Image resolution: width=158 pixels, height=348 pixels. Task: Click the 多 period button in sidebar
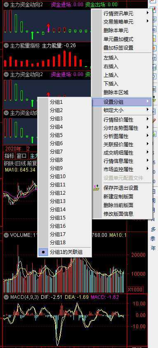(153, 229)
